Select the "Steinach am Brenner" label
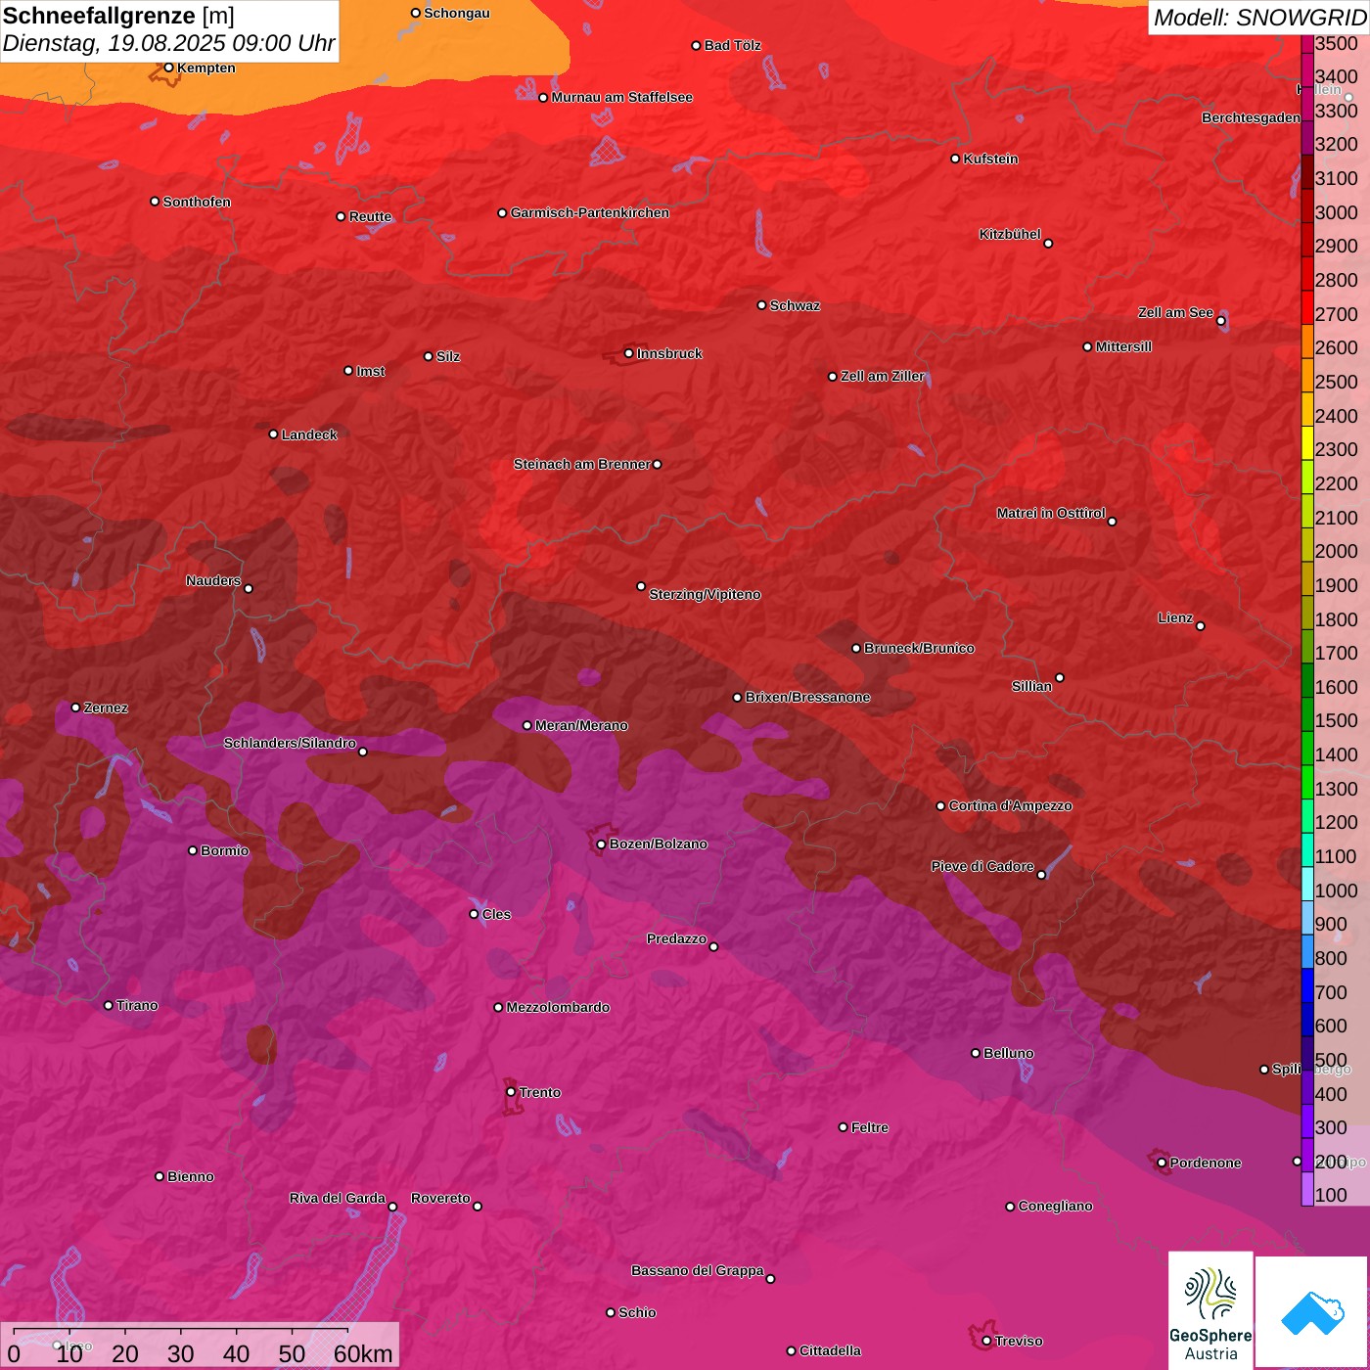 (582, 464)
